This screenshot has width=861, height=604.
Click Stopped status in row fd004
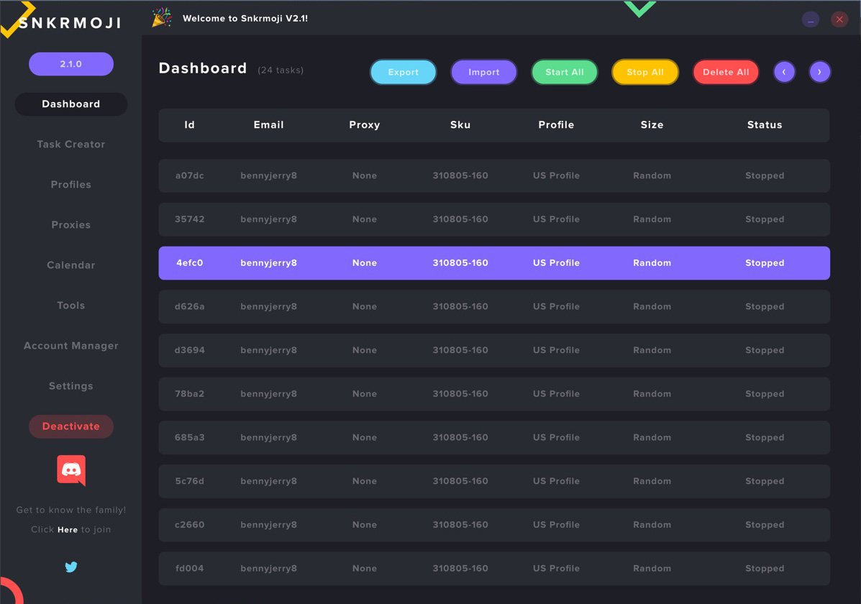[x=765, y=568]
